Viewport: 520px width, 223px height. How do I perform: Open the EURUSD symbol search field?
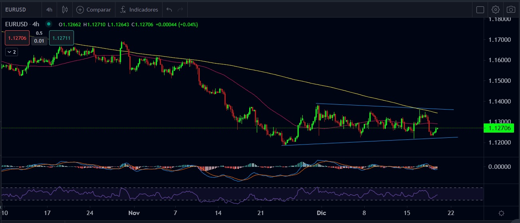[x=16, y=9]
